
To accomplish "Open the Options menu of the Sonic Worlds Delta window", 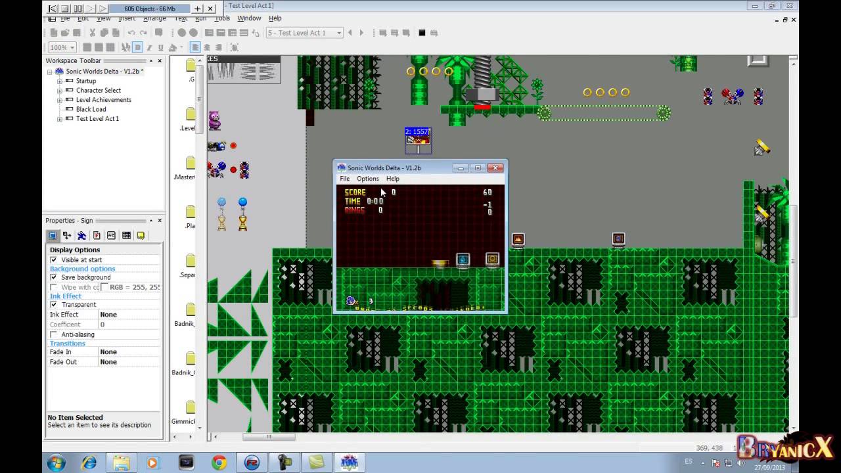I will pos(368,179).
